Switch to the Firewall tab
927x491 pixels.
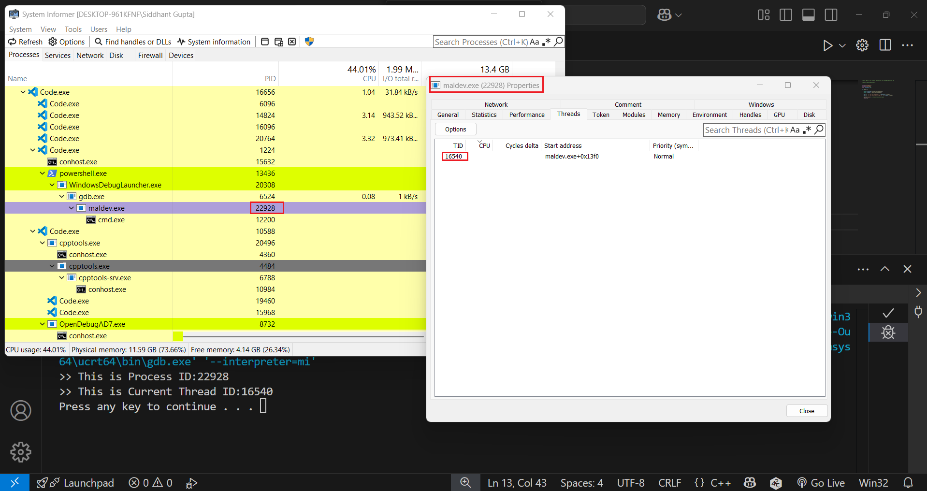tap(150, 56)
